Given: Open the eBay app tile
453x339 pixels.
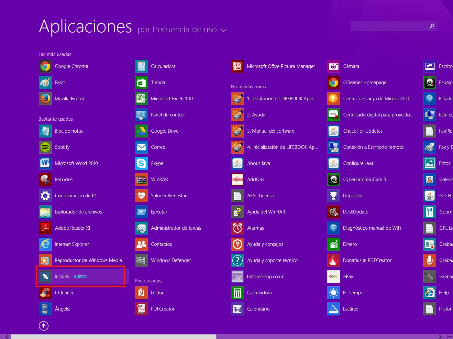Looking at the screenshot, I should 334,277.
